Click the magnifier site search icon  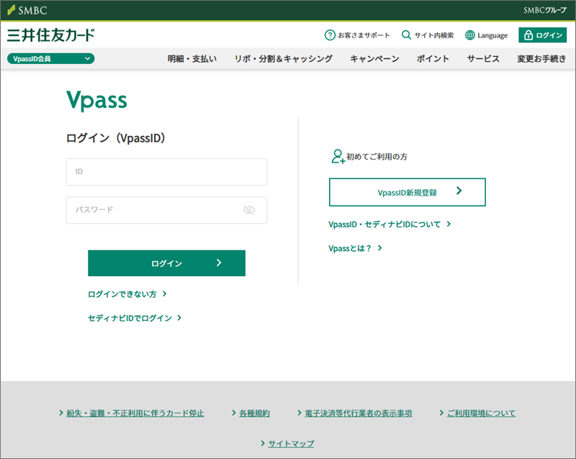(406, 35)
